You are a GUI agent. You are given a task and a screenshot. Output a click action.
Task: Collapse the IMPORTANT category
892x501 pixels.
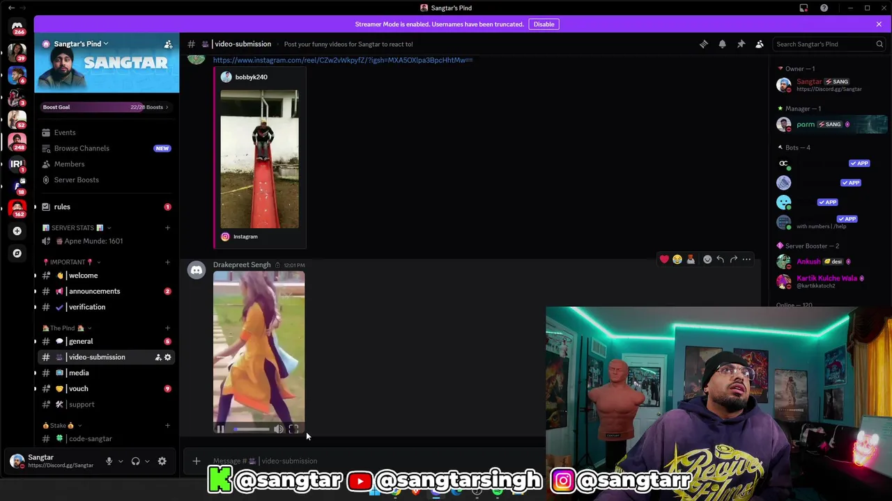[x=70, y=262]
